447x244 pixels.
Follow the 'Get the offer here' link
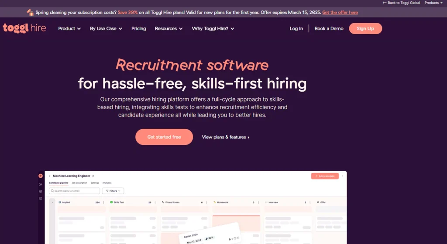point(340,13)
